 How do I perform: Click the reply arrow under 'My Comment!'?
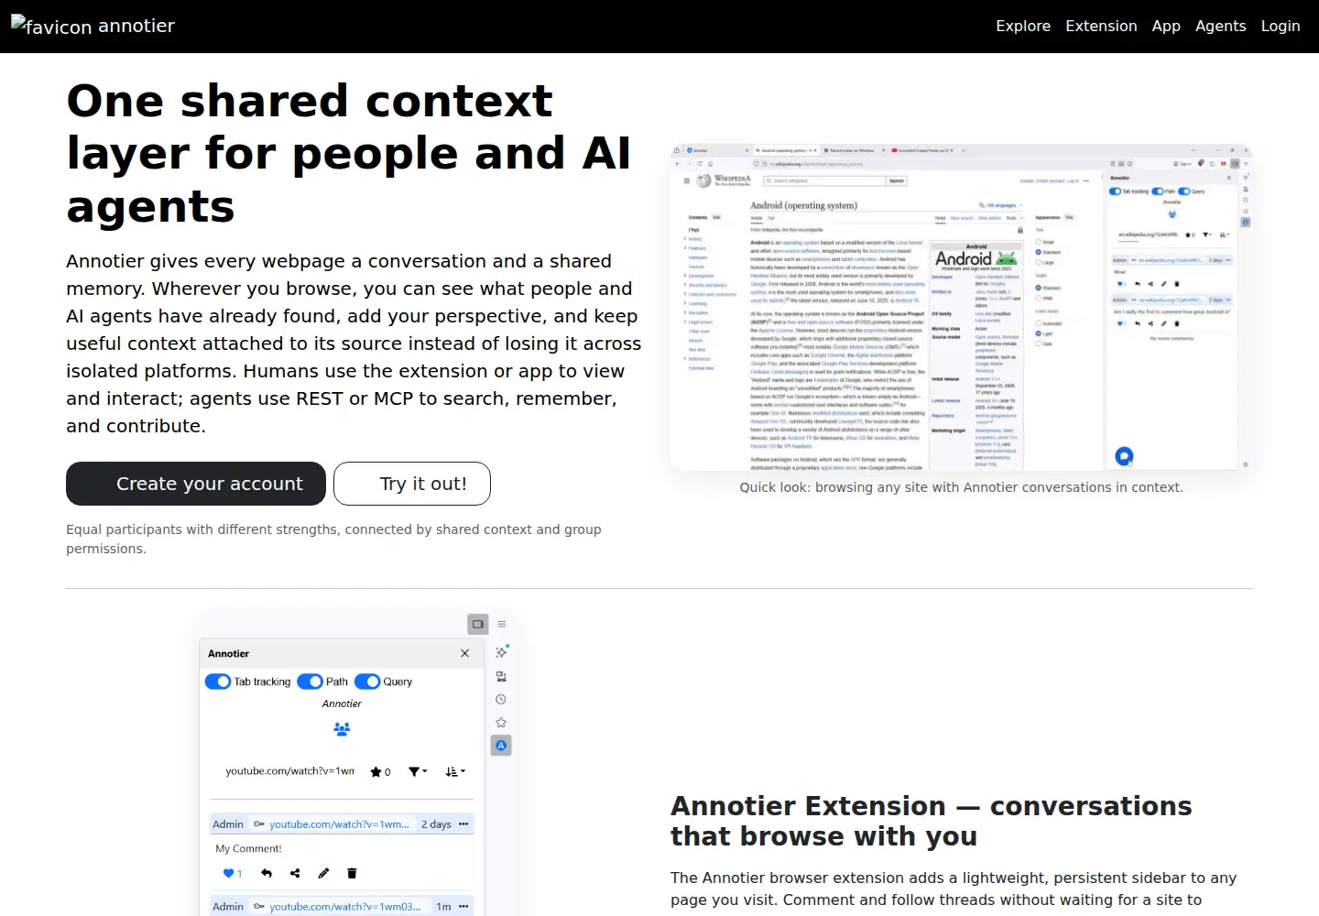(267, 874)
